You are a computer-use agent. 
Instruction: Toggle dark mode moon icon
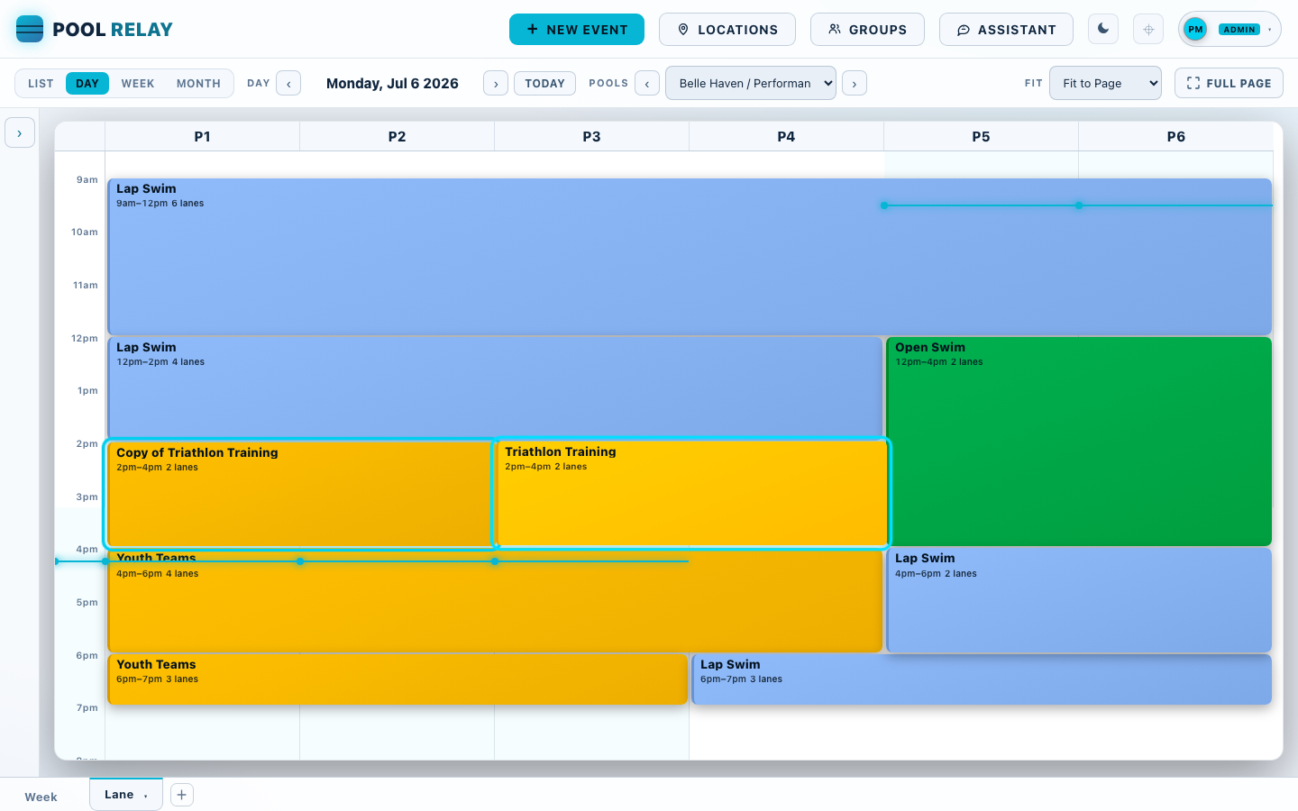1103,29
